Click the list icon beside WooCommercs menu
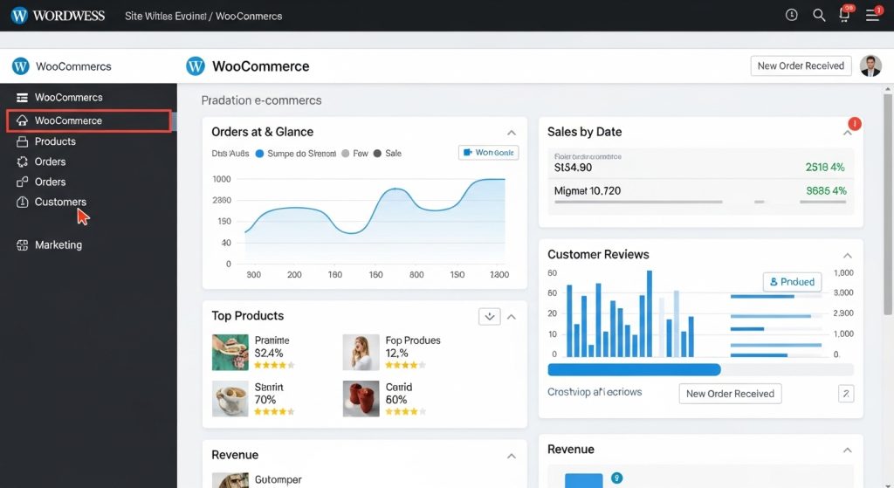This screenshot has width=894, height=488. (x=22, y=98)
